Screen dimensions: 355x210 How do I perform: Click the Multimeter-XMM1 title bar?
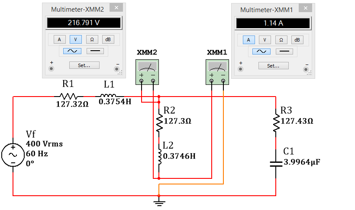[267, 10]
